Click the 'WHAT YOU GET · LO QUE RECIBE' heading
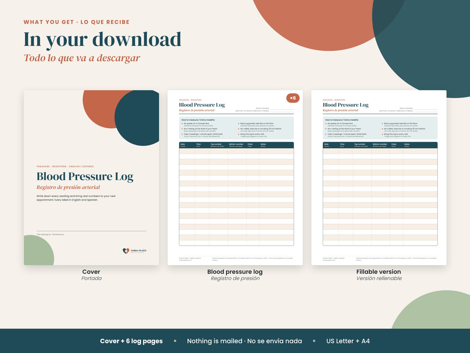Screen dimensions: 470x353 [x=76, y=22]
